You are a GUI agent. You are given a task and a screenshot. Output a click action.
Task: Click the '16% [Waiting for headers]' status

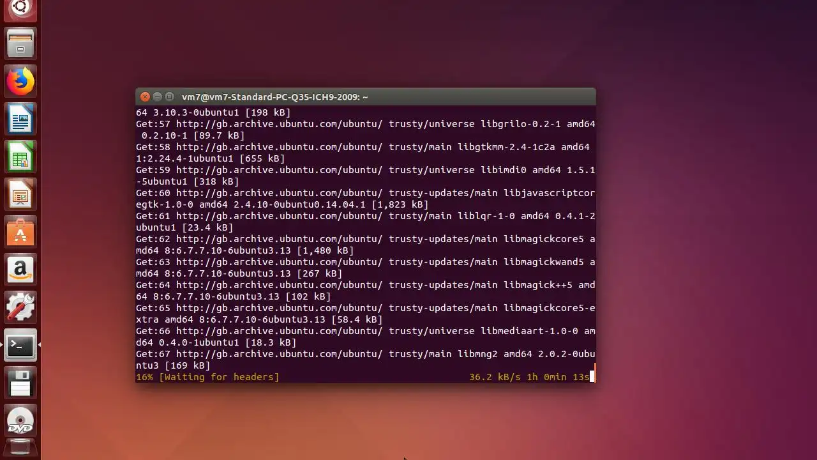(x=207, y=377)
